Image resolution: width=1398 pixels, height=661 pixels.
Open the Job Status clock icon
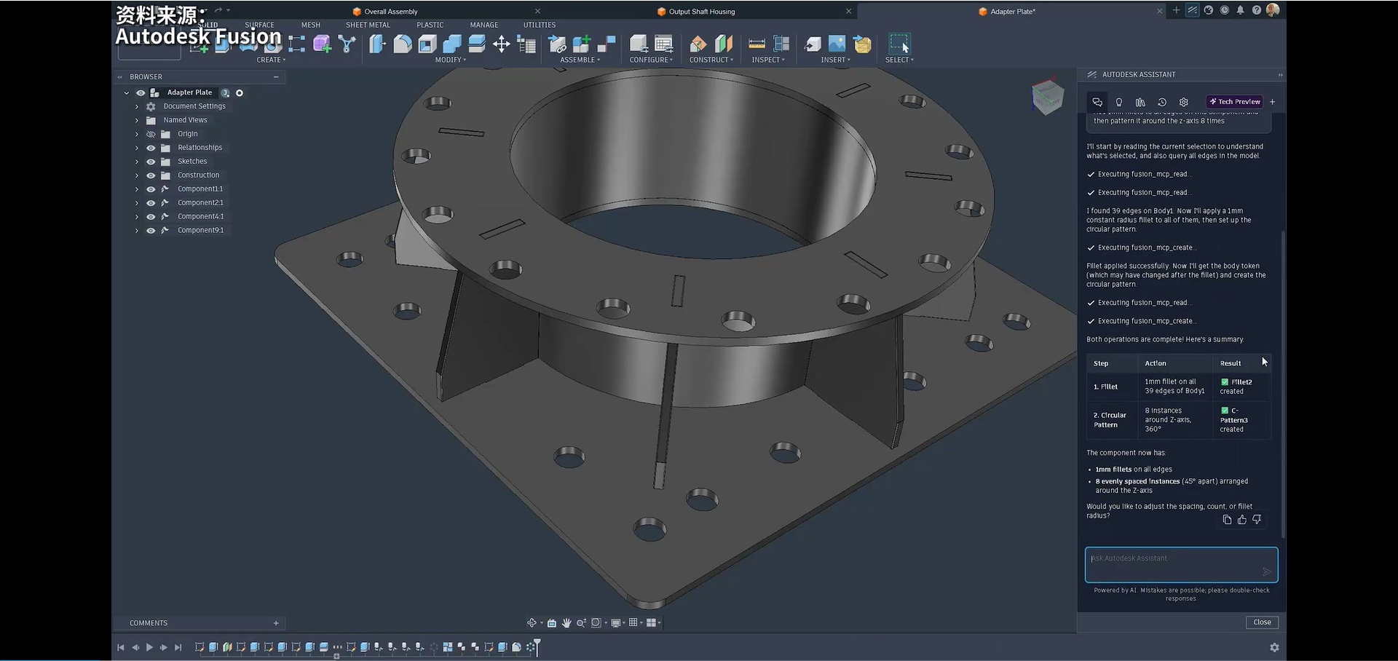pos(1225,10)
